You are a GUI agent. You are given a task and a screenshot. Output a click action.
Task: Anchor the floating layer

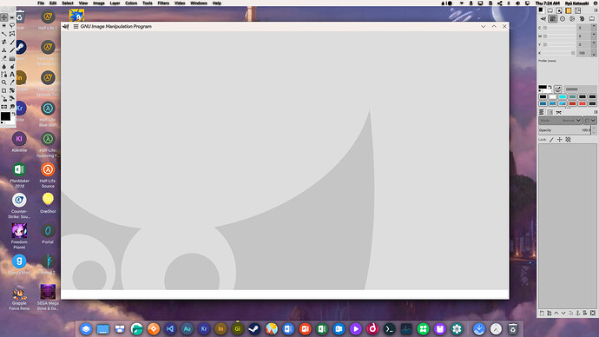(578, 313)
